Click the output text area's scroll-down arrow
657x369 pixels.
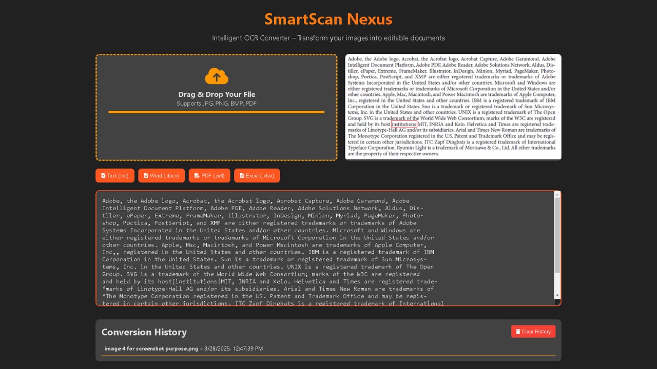click(557, 296)
